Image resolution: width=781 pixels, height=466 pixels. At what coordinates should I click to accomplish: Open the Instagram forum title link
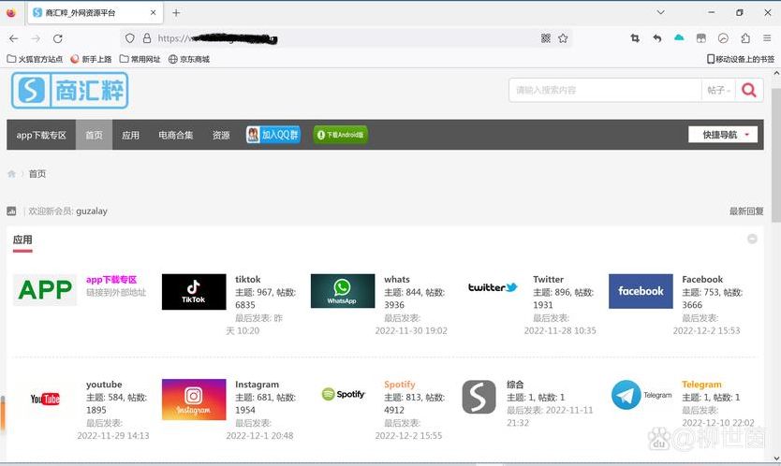coord(257,385)
